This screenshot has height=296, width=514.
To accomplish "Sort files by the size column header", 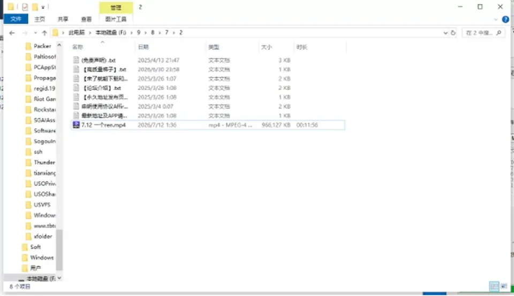I will point(266,47).
